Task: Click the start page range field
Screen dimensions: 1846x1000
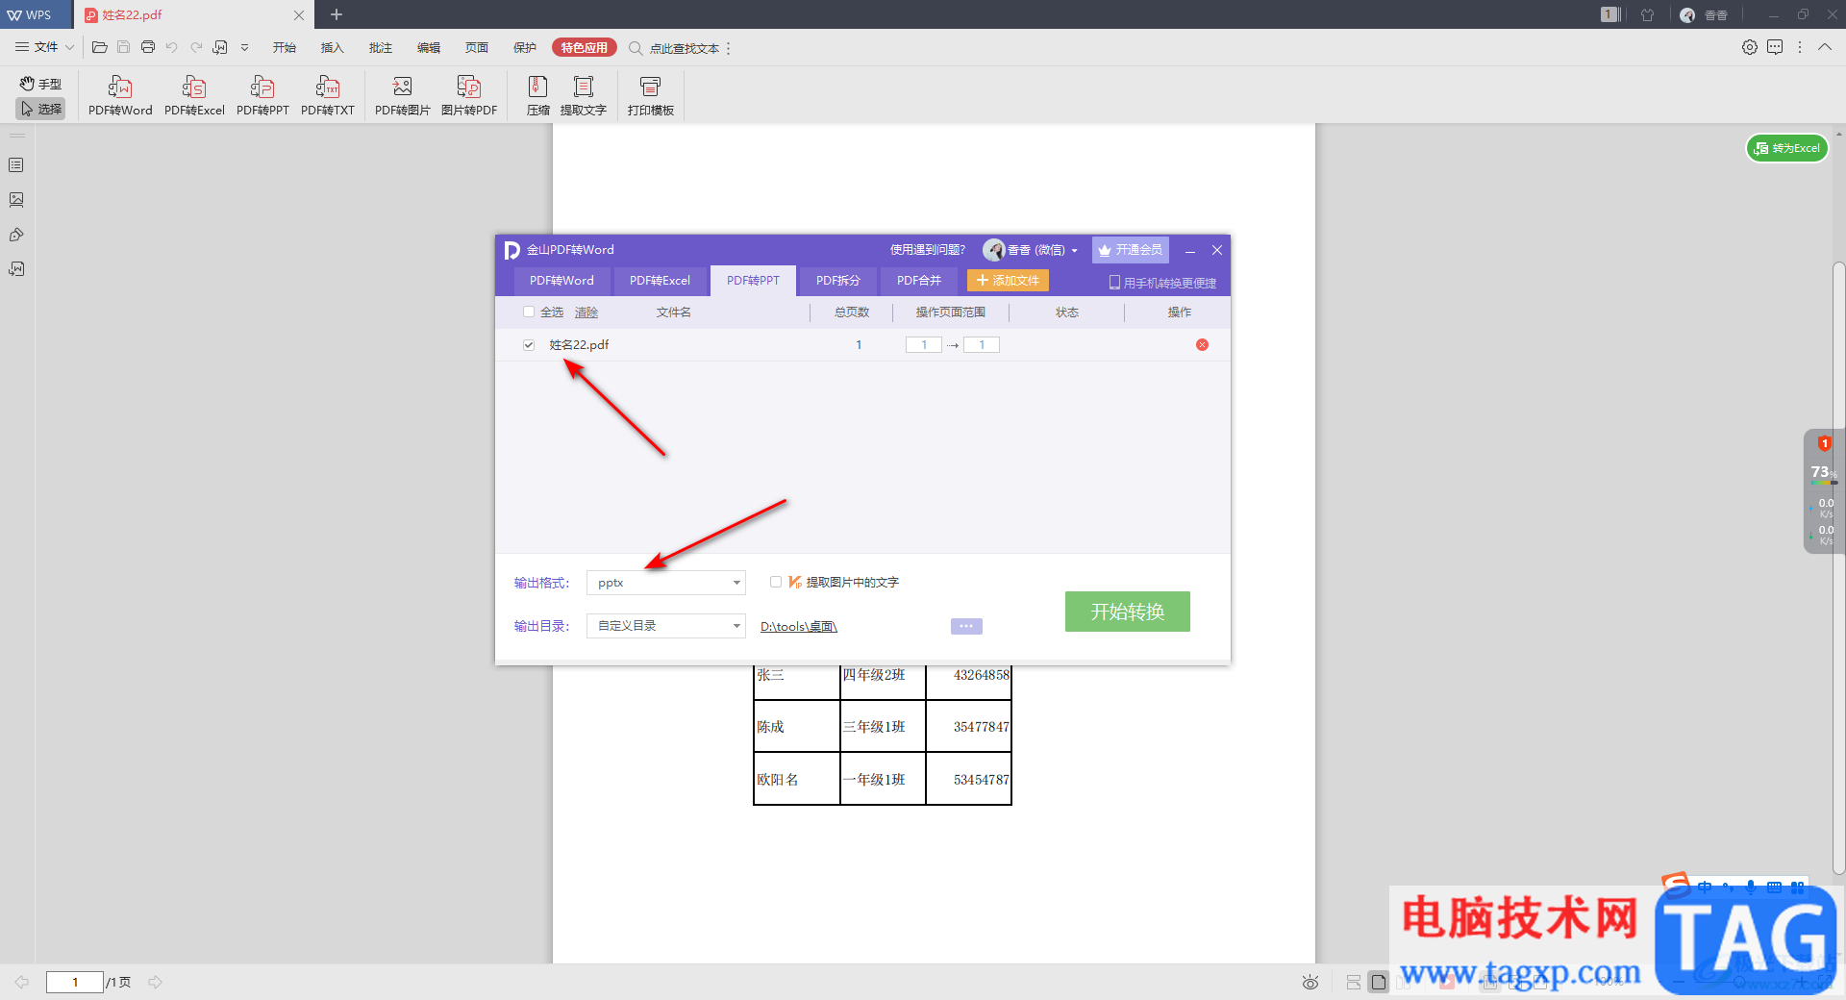Action: 924,344
